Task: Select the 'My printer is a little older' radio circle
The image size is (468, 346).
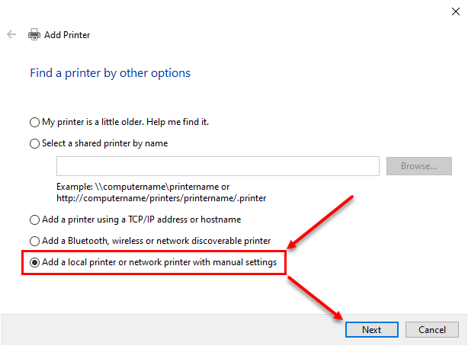Action: coord(34,122)
